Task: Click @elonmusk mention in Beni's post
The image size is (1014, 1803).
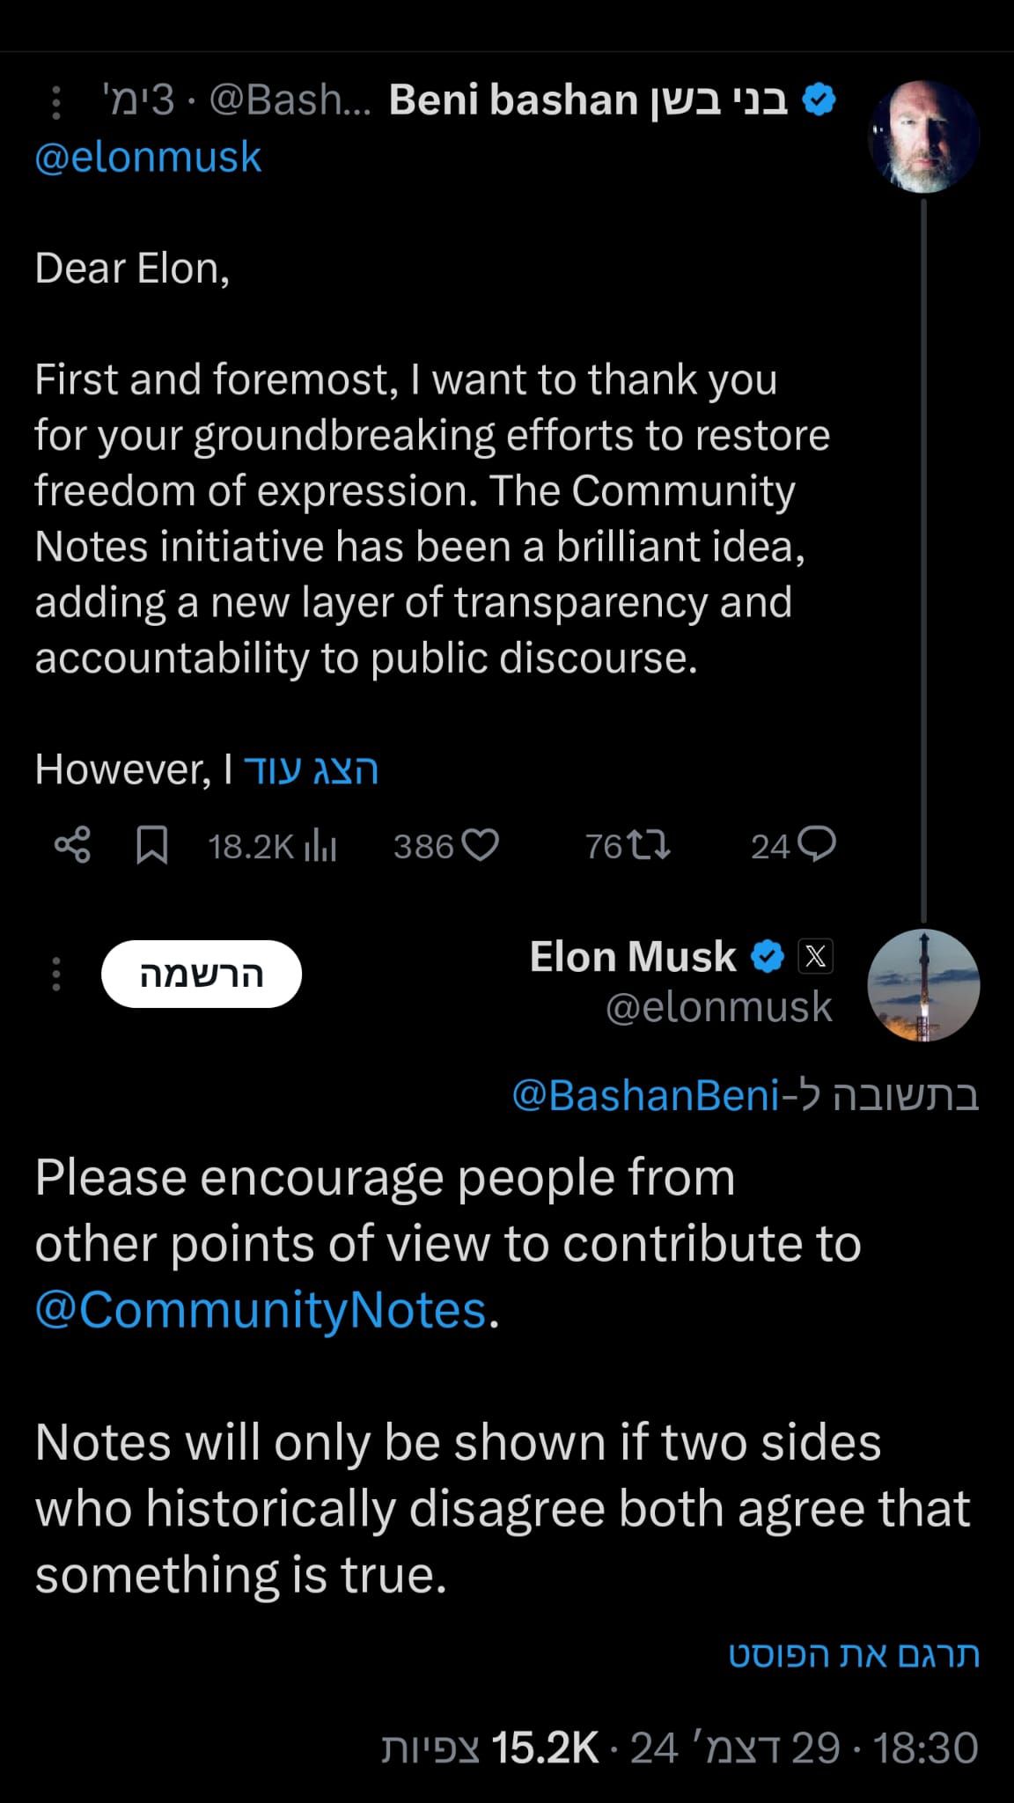Action: tap(148, 158)
